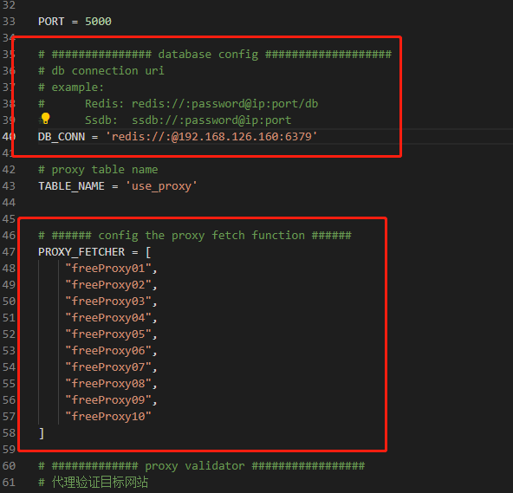Click the closing bracket on line 58
Image resolution: width=513 pixels, height=493 pixels.
(42, 433)
